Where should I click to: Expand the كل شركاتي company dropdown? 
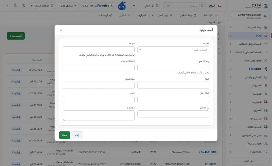coord(145,6)
